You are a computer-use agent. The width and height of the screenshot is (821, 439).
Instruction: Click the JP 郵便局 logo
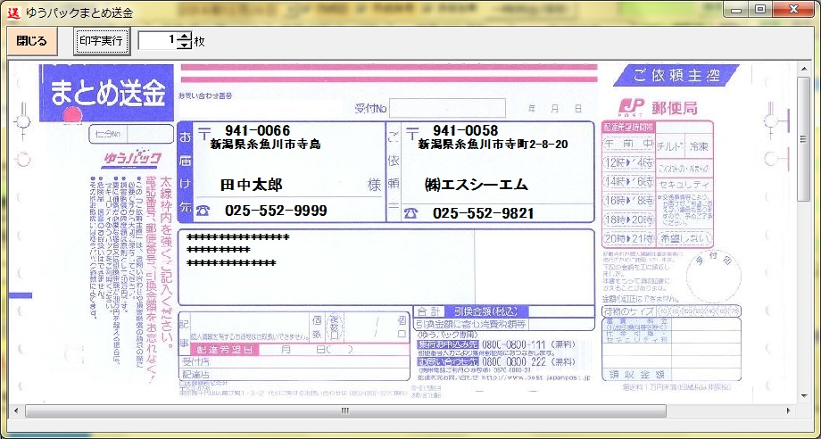(659, 107)
